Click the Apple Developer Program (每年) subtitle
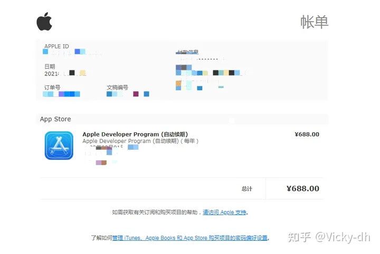 click(x=140, y=141)
